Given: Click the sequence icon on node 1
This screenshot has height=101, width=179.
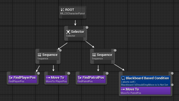Looking at the screenshot, I should click(39, 55).
